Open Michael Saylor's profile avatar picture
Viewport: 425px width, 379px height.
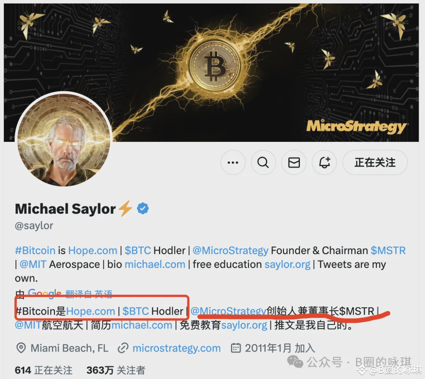point(64,139)
